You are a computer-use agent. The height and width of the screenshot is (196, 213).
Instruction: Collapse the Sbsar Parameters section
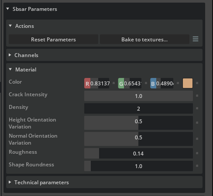pyautogui.click(x=8, y=9)
